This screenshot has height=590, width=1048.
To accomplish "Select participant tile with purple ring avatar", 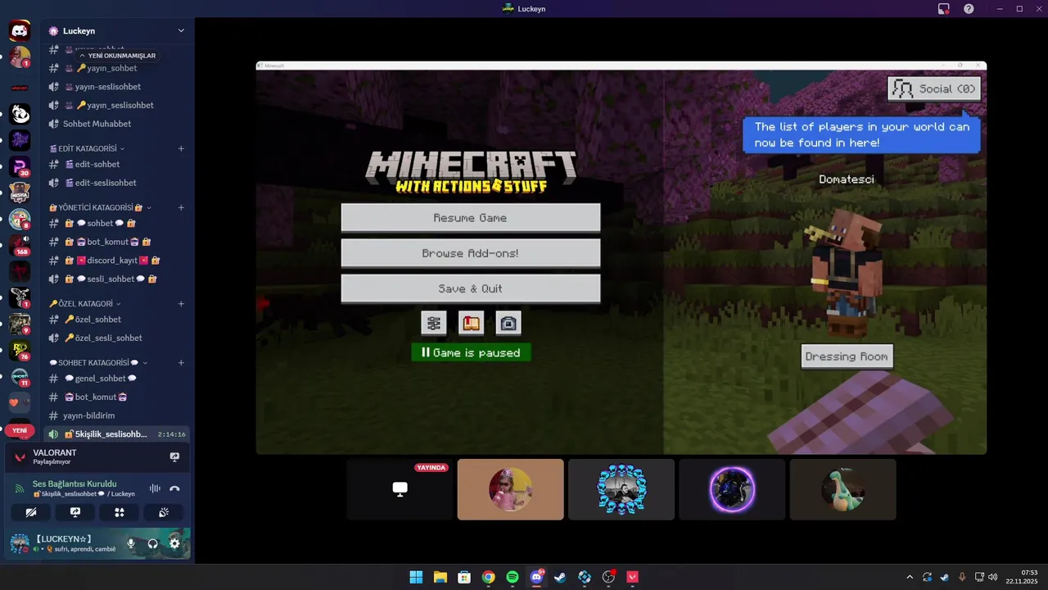I will click(x=732, y=489).
